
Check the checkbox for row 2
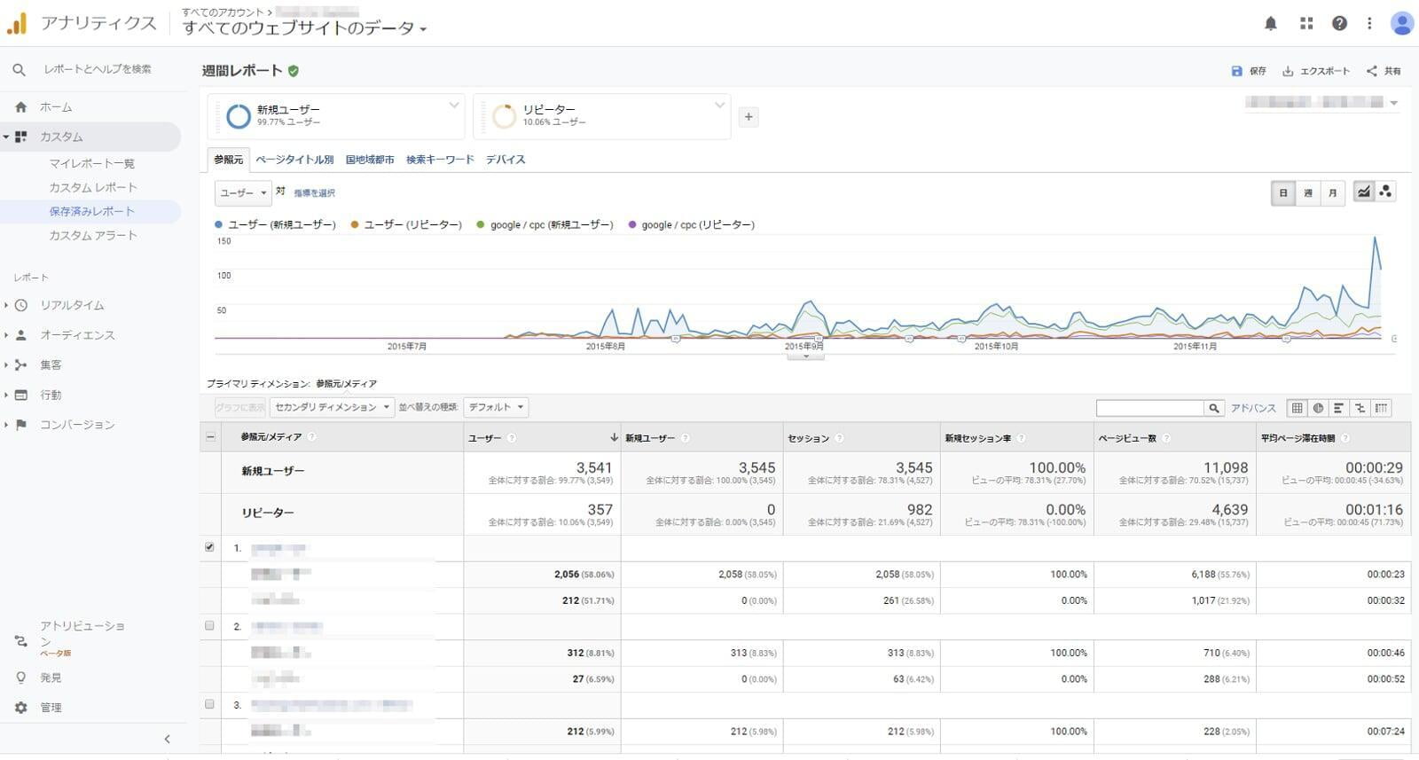209,625
